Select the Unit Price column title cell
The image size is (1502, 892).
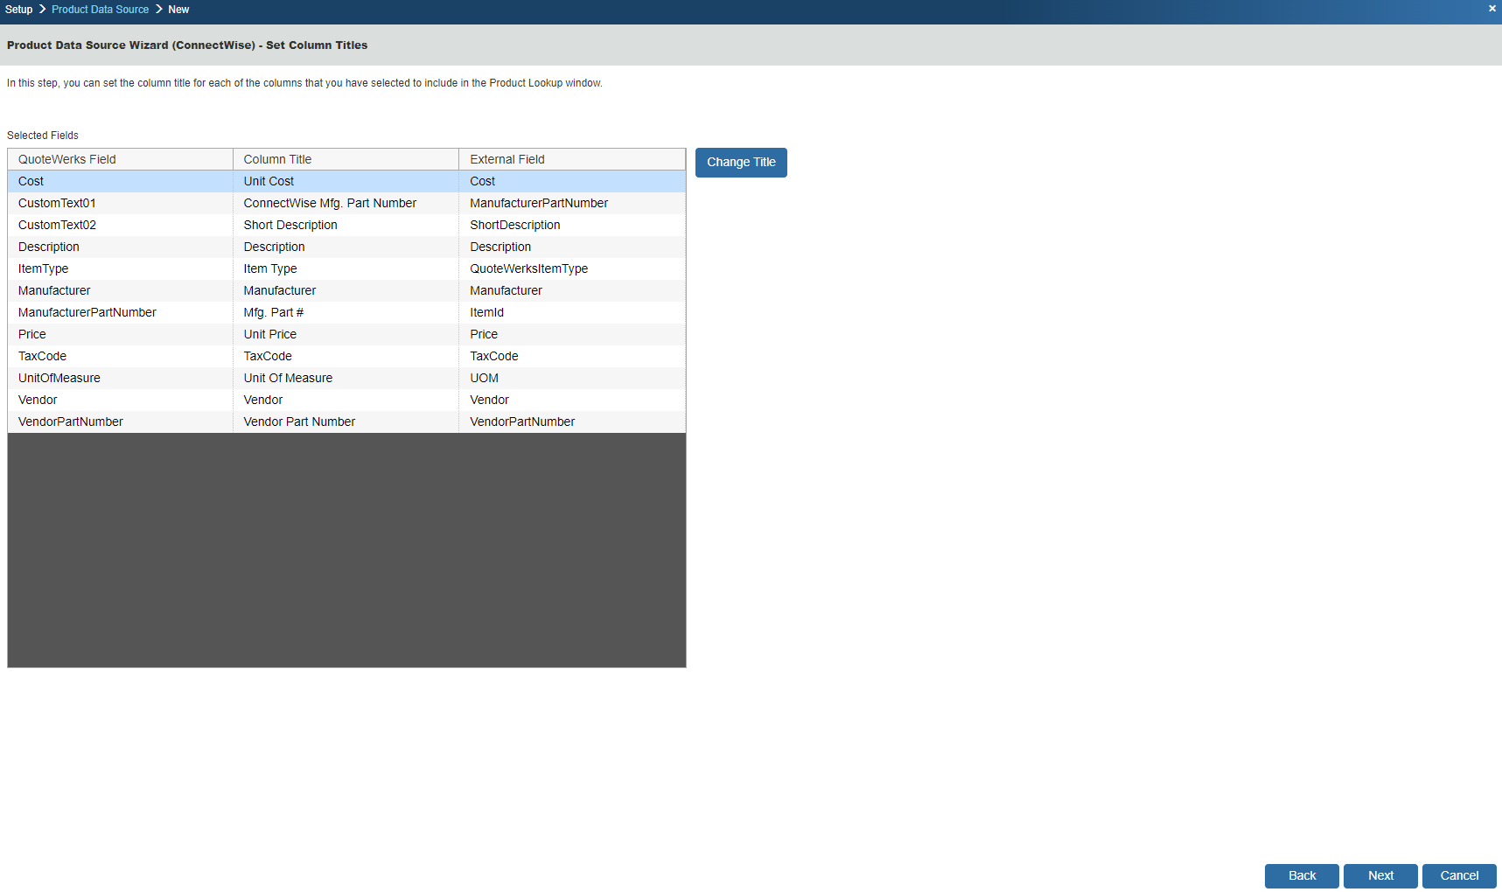(270, 334)
